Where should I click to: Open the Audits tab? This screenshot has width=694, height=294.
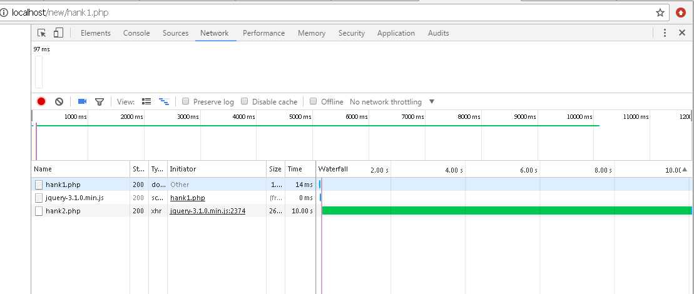pos(439,33)
